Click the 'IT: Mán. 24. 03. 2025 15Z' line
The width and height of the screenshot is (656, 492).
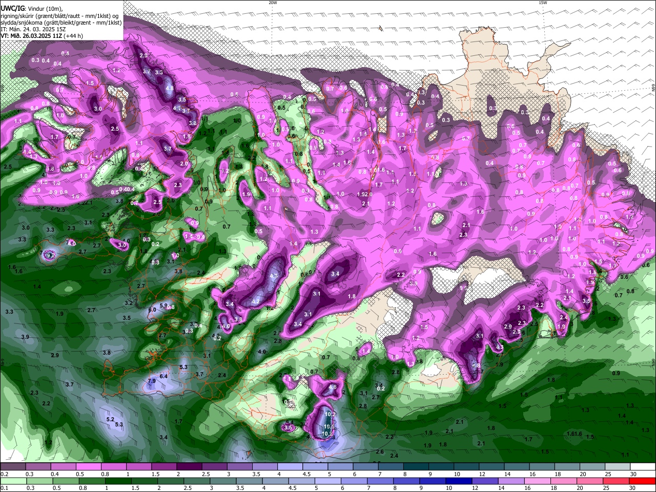[33, 29]
